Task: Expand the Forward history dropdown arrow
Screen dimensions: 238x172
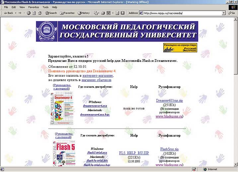Action: [x=24, y=13]
